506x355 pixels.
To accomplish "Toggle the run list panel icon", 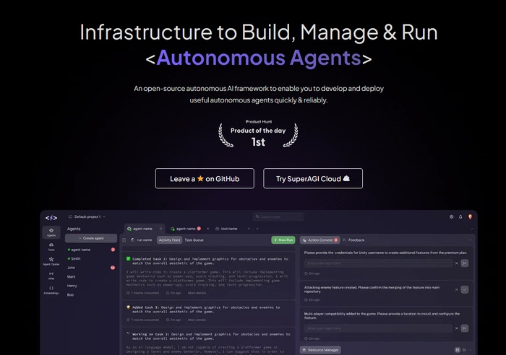I will 124,240.
